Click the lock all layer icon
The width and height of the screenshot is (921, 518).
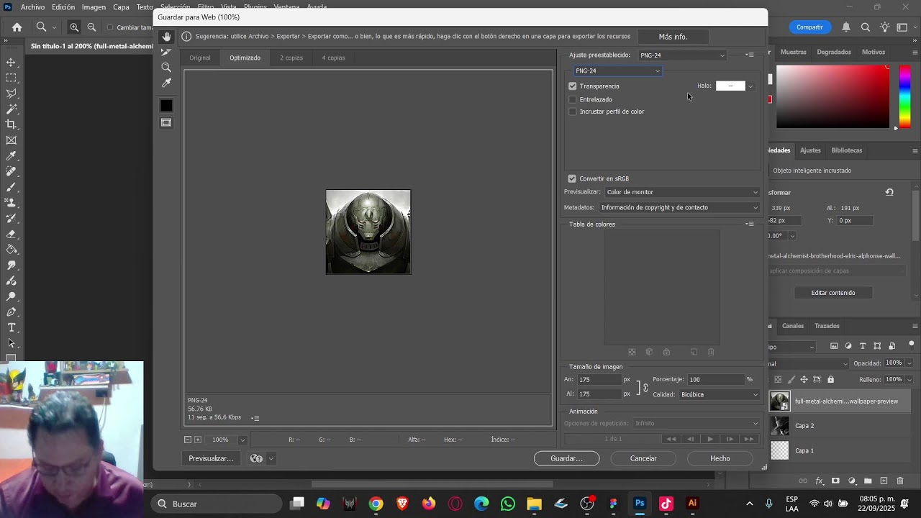830,379
